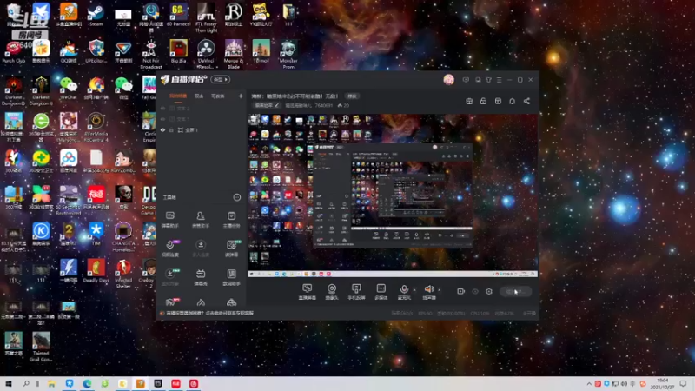Open the 弹幕助手 tool in toolbox
The image size is (695, 391).
tap(169, 220)
